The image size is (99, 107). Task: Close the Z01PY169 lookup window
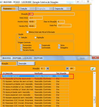point(96,57)
